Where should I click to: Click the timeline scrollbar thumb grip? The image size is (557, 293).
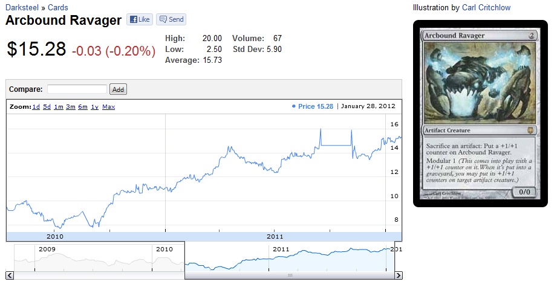[x=289, y=275]
